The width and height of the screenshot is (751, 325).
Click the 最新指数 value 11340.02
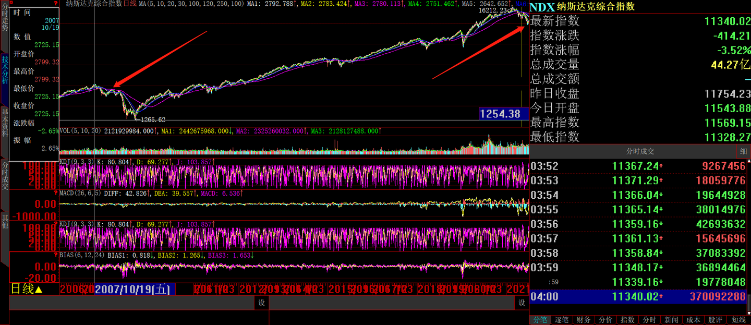click(727, 21)
